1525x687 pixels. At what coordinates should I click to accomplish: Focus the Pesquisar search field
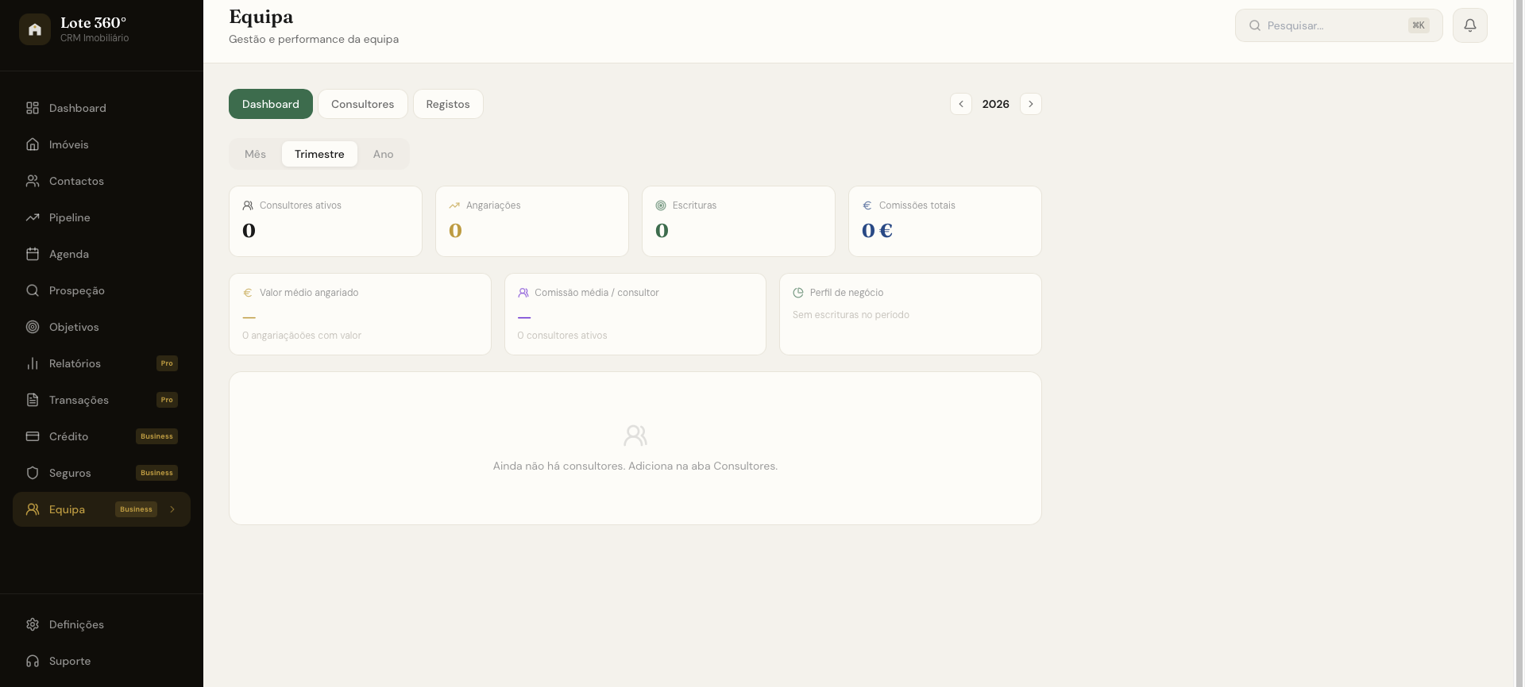(x=1339, y=25)
